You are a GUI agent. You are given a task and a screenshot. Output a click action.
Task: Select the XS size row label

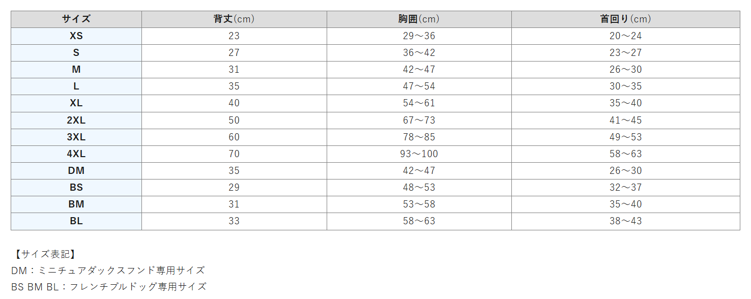76,36
